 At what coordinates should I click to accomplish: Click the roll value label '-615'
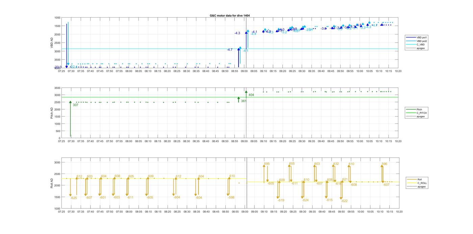pyautogui.click(x=329, y=200)
